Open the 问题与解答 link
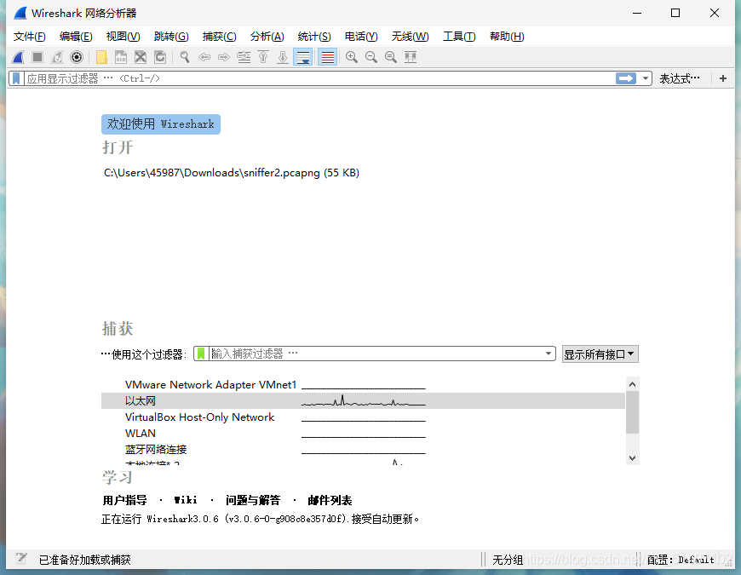Image resolution: width=741 pixels, height=575 pixels. pos(253,500)
